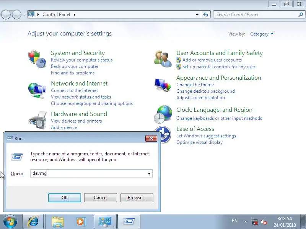Open View by Category dropdown
This screenshot has width=306, height=229.
[x=262, y=34]
